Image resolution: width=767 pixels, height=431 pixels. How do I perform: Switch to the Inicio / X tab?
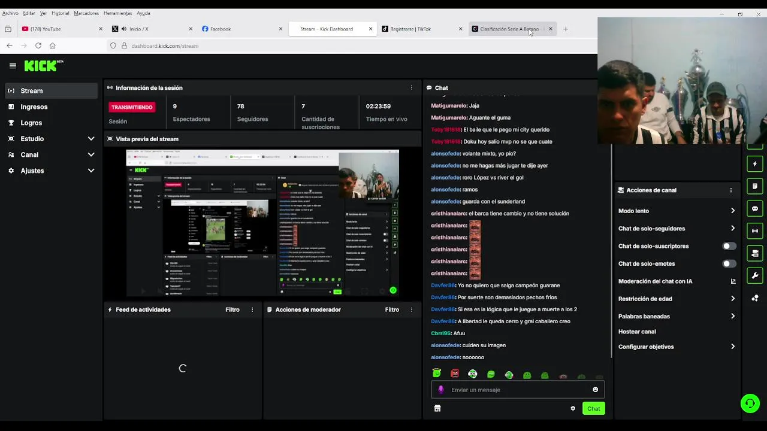[x=153, y=29]
